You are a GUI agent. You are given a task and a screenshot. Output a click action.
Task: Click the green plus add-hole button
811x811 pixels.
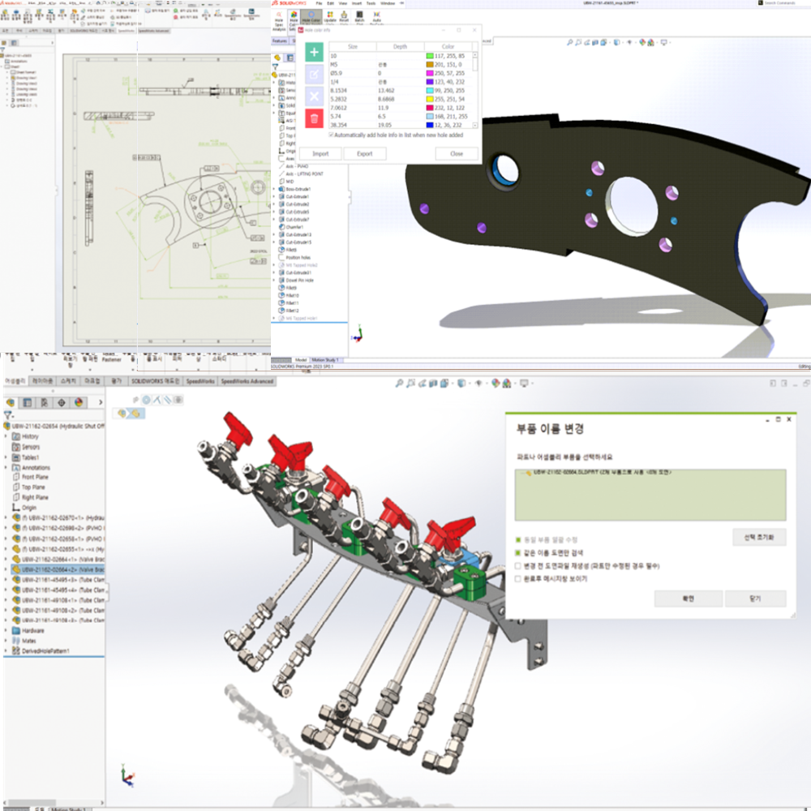tap(315, 53)
